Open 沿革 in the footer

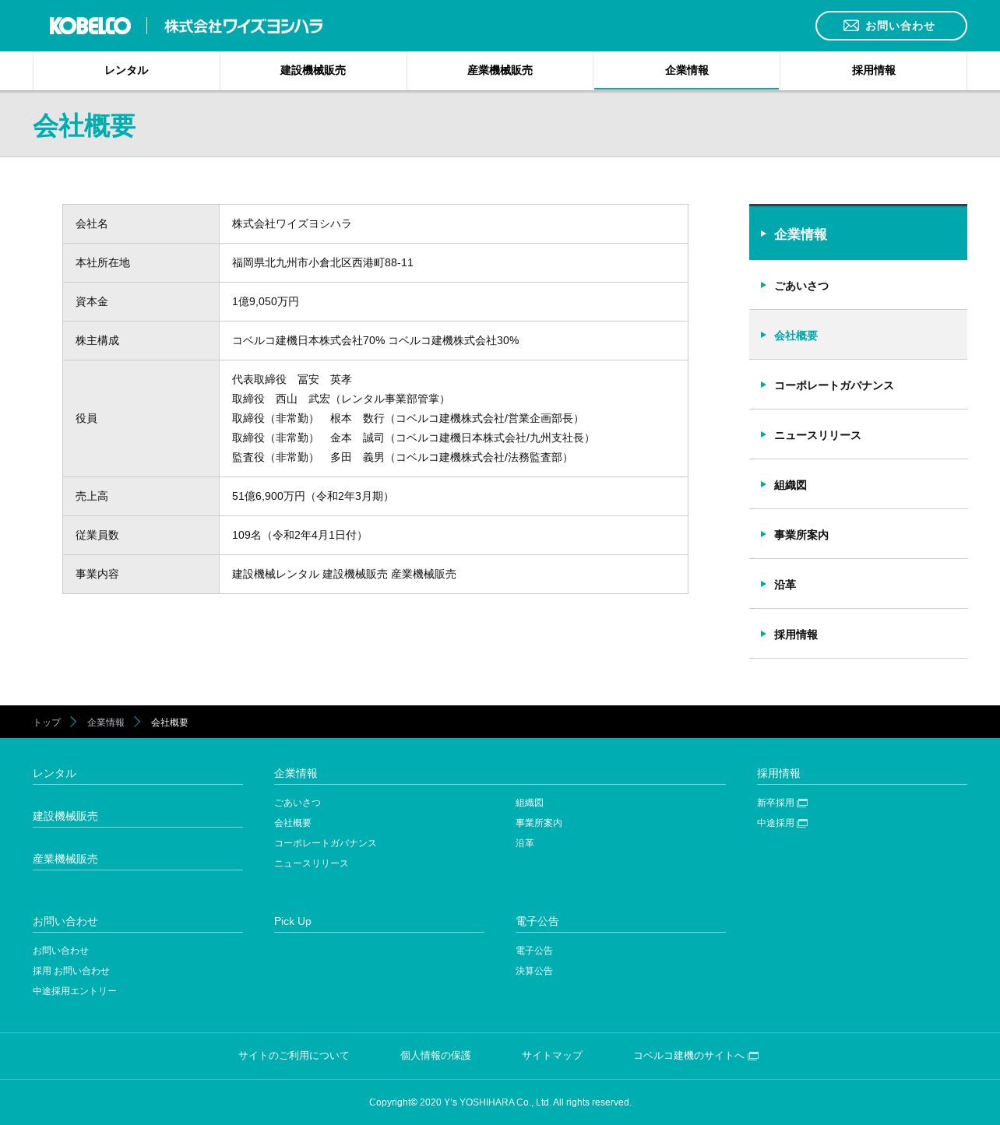pyautogui.click(x=525, y=843)
